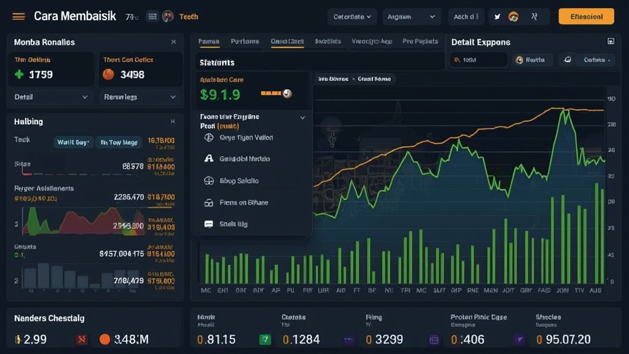
Task: Toggle the Wallt Day chip in Halbing
Action: 73,142
